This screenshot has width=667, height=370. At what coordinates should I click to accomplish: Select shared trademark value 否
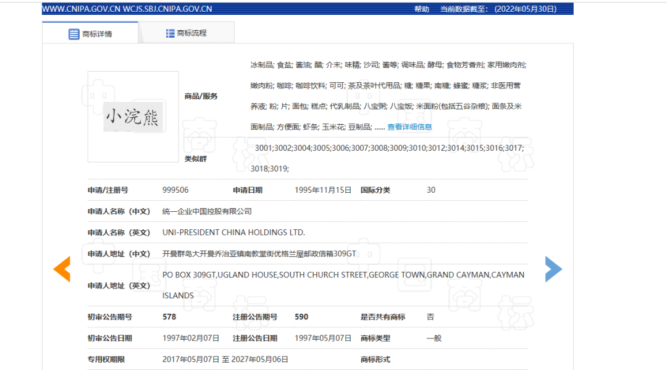tap(430, 317)
